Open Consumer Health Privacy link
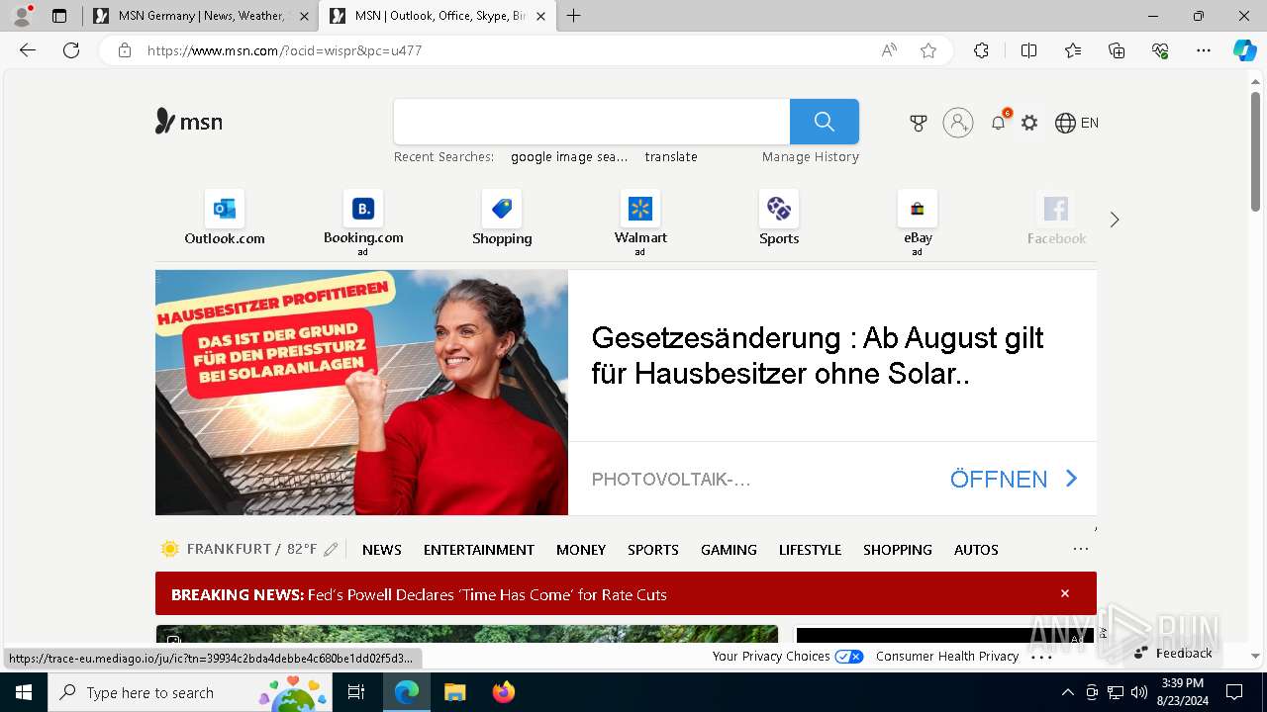This screenshot has width=1267, height=712. [947, 656]
